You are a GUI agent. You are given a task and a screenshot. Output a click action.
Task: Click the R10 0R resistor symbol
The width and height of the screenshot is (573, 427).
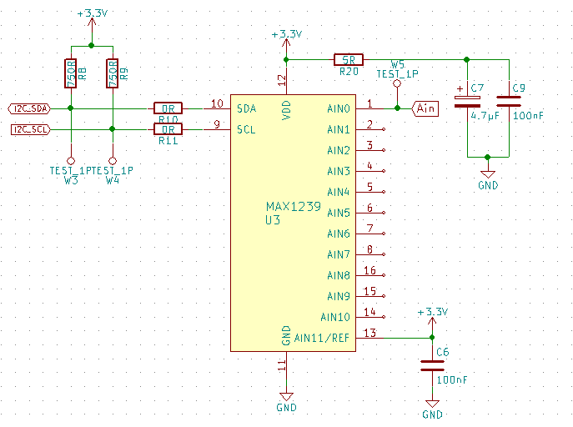point(168,108)
